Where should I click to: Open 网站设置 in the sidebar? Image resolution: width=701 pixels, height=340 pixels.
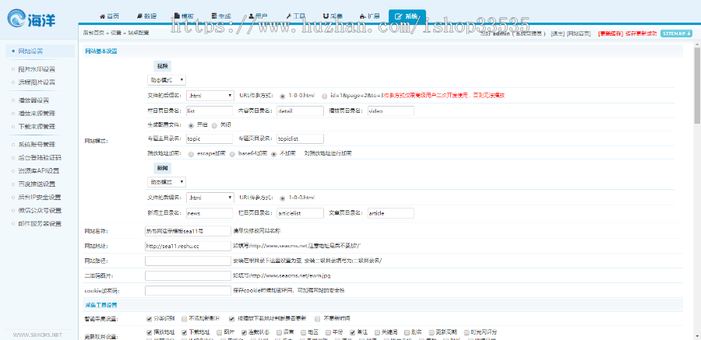tap(30, 51)
